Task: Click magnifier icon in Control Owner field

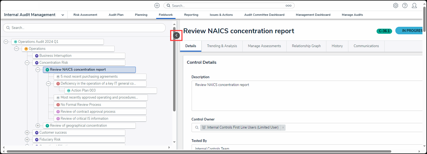Action: click(x=197, y=127)
